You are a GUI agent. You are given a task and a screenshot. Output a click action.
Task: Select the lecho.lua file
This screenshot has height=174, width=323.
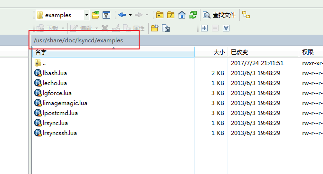pyautogui.click(x=55, y=83)
